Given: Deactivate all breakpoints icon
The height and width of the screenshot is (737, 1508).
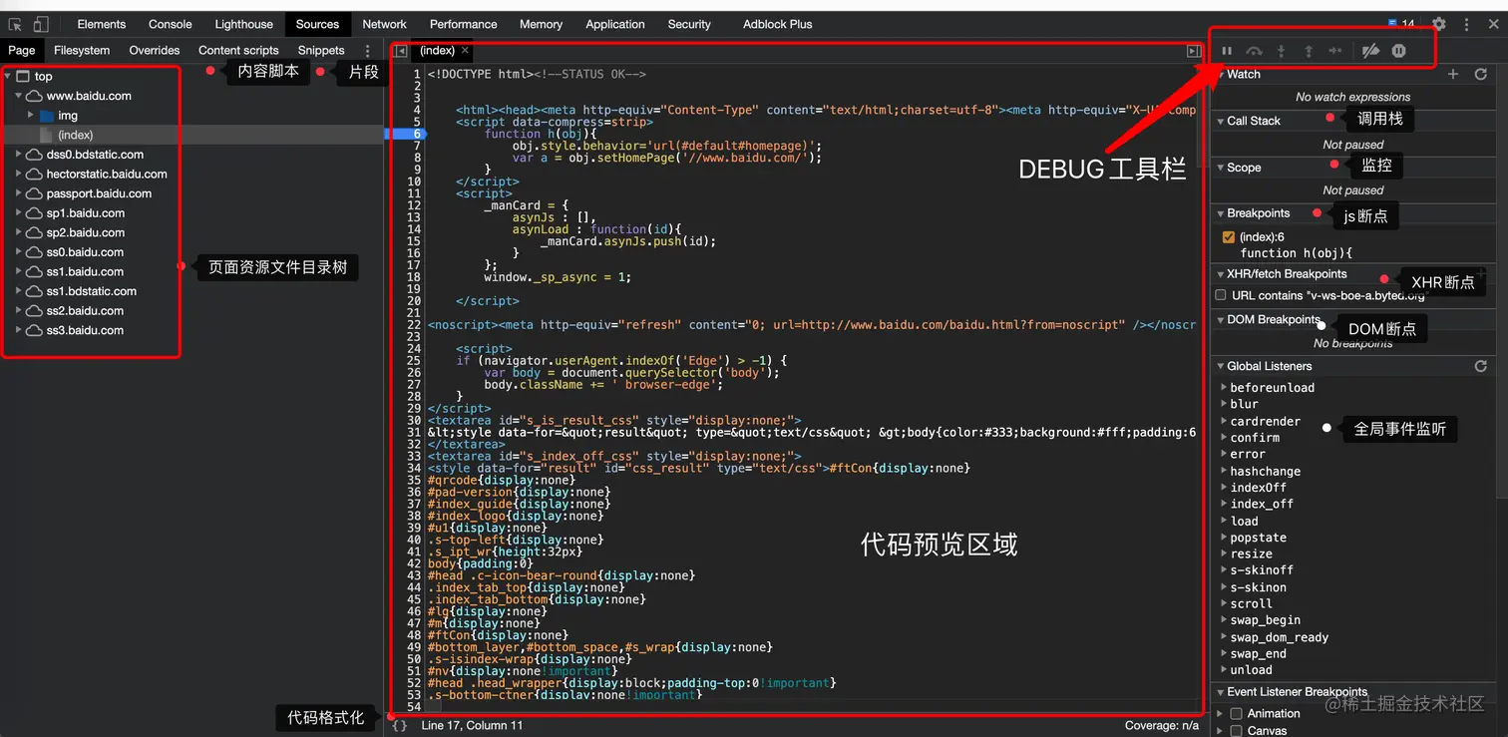Looking at the screenshot, I should coord(1371,51).
